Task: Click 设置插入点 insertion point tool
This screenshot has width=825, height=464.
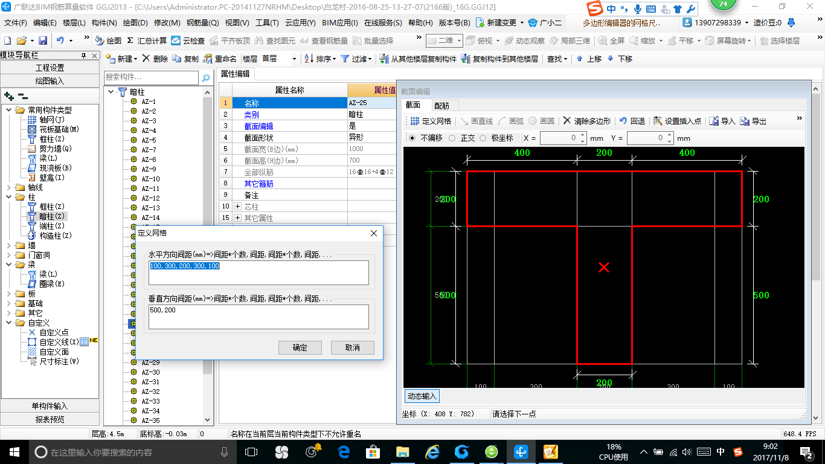Action: (x=677, y=121)
